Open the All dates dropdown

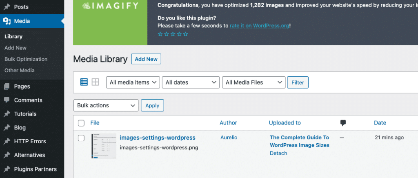191,82
